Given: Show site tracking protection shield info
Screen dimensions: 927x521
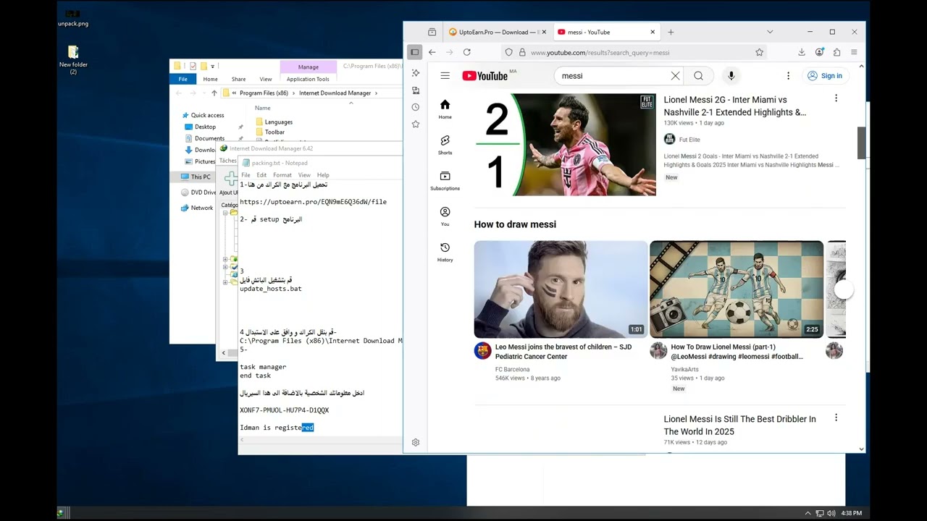Looking at the screenshot, I should 509,52.
